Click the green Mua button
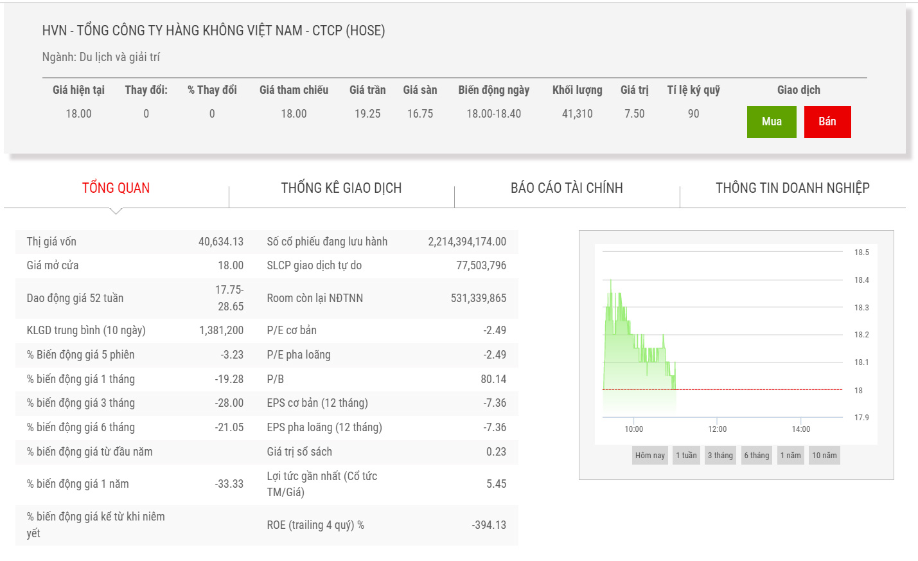 771,122
